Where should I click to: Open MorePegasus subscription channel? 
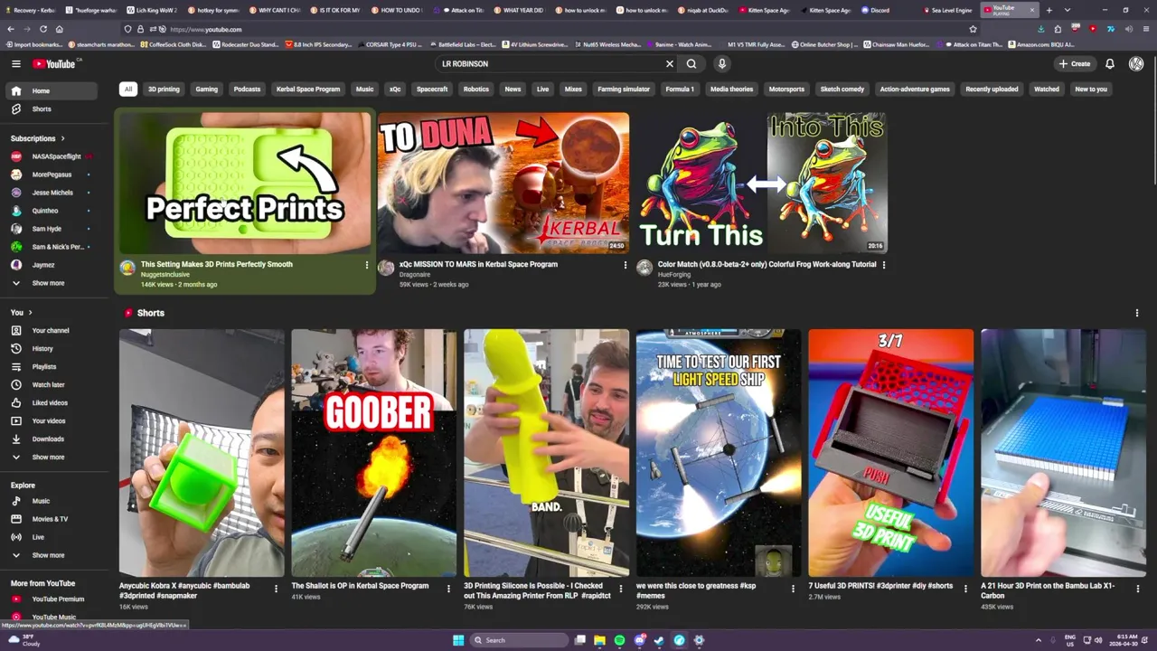point(52,175)
